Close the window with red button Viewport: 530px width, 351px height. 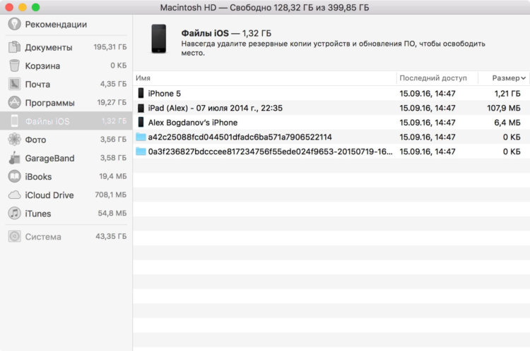point(9,7)
